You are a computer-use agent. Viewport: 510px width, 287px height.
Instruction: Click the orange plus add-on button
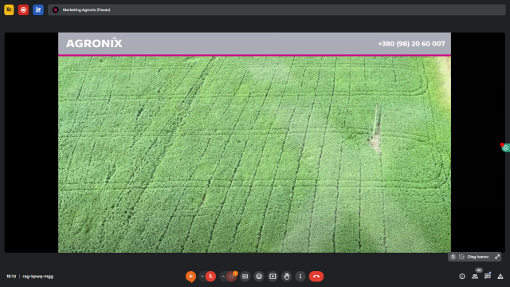click(190, 277)
